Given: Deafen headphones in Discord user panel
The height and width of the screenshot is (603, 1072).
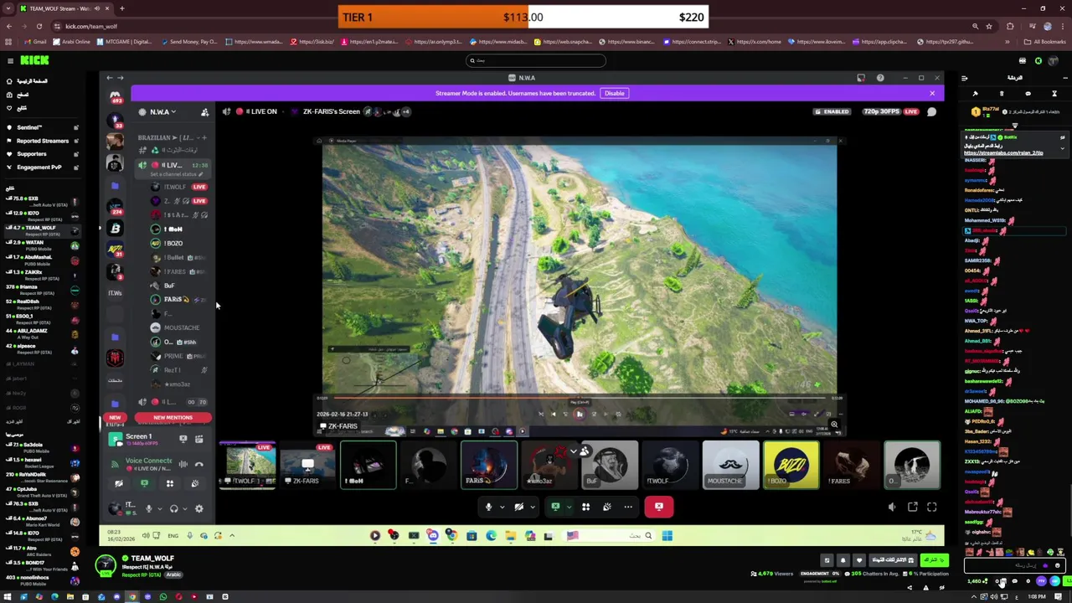Looking at the screenshot, I should [x=173, y=508].
